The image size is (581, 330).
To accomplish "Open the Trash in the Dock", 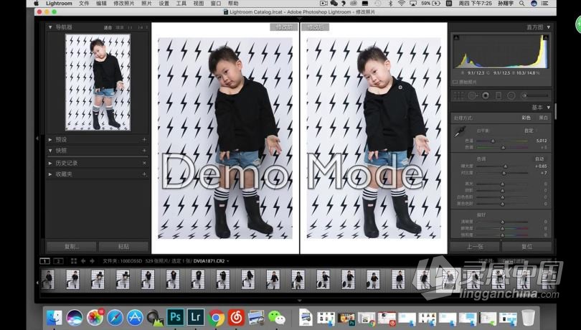I will click(528, 317).
